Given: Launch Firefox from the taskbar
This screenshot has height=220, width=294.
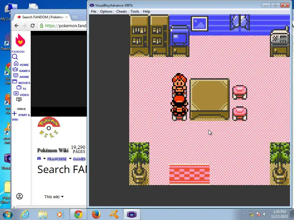Looking at the screenshot, I should [x=96, y=214].
